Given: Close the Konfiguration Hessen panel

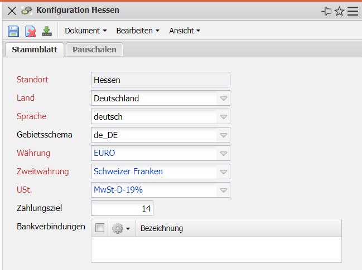Looking at the screenshot, I should tap(11, 11).
